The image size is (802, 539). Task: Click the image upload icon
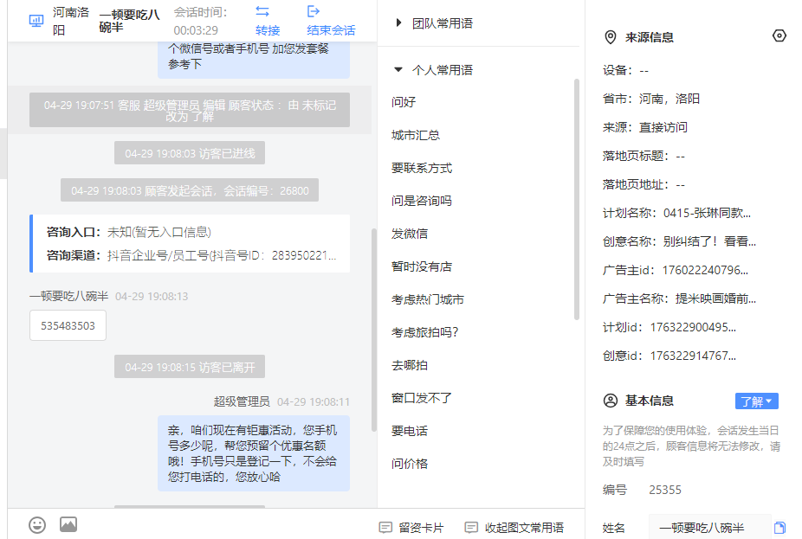click(68, 524)
